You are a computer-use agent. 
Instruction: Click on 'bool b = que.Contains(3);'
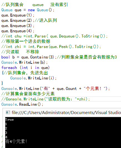click(29, 57)
